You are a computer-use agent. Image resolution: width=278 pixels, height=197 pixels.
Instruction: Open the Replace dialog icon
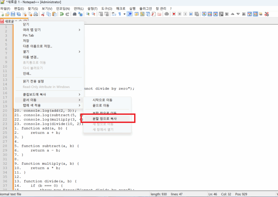[81, 14]
